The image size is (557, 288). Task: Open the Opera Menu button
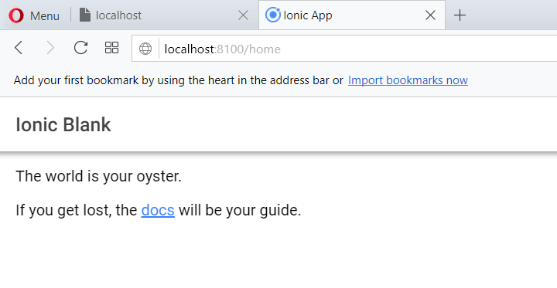click(34, 15)
